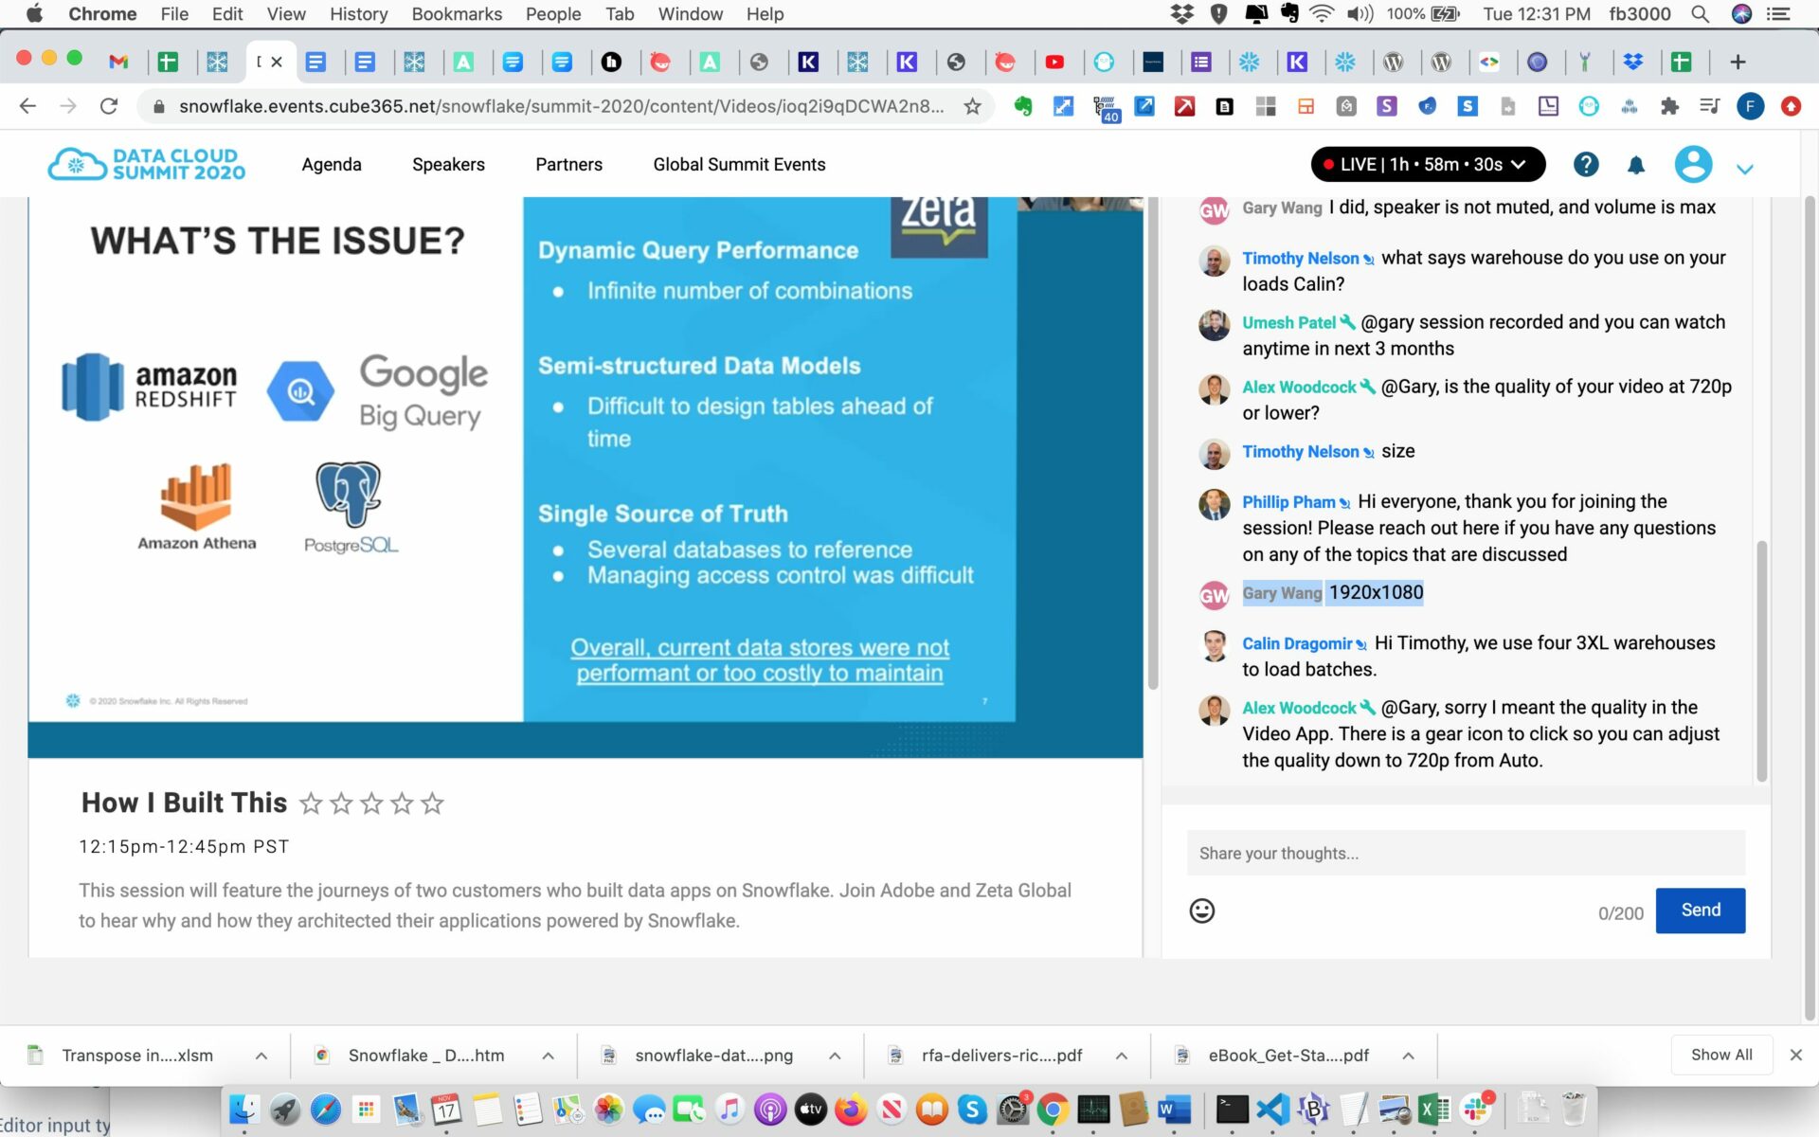Open the Chrome extensions puzzle icon
This screenshot has height=1137, width=1819.
(1669, 106)
